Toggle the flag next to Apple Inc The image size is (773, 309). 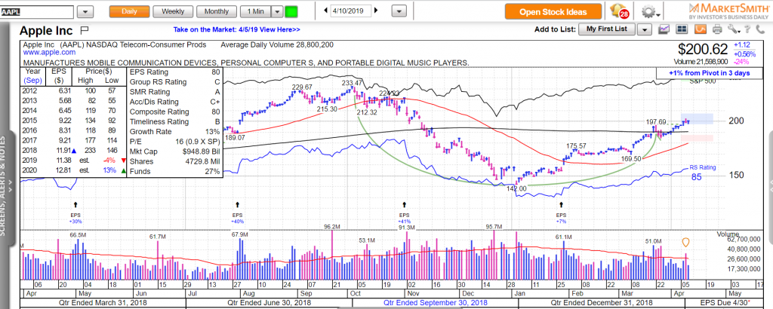click(x=84, y=29)
